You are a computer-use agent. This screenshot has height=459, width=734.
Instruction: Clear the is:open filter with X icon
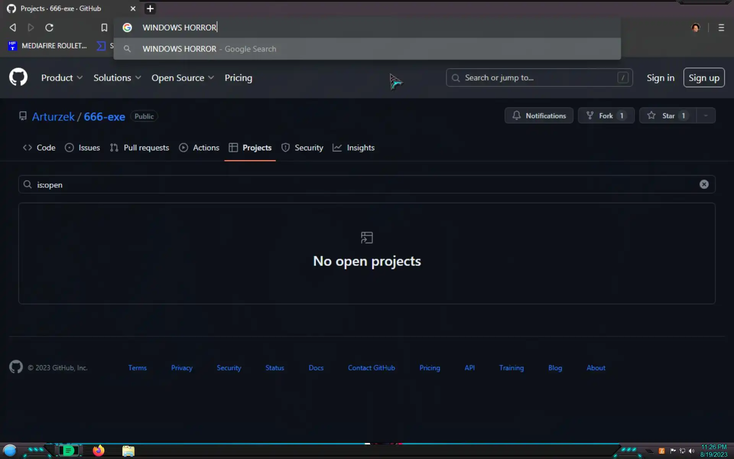point(704,184)
